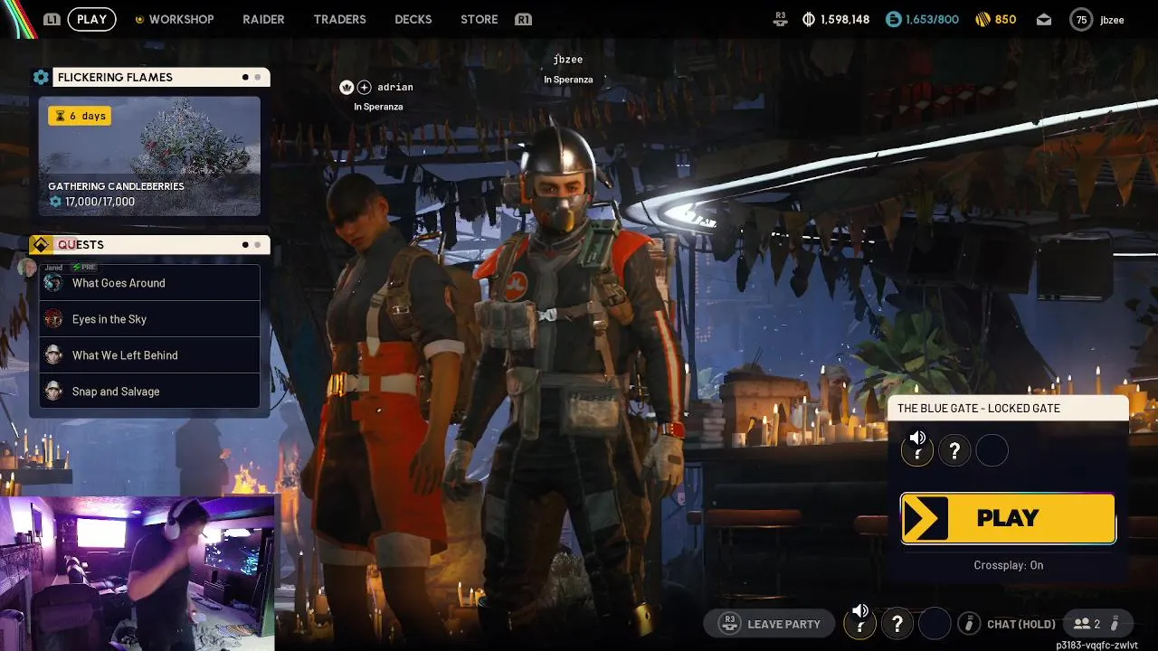
Task: Click the Eyes in the Sky quest giver icon
Action: pos(53,319)
